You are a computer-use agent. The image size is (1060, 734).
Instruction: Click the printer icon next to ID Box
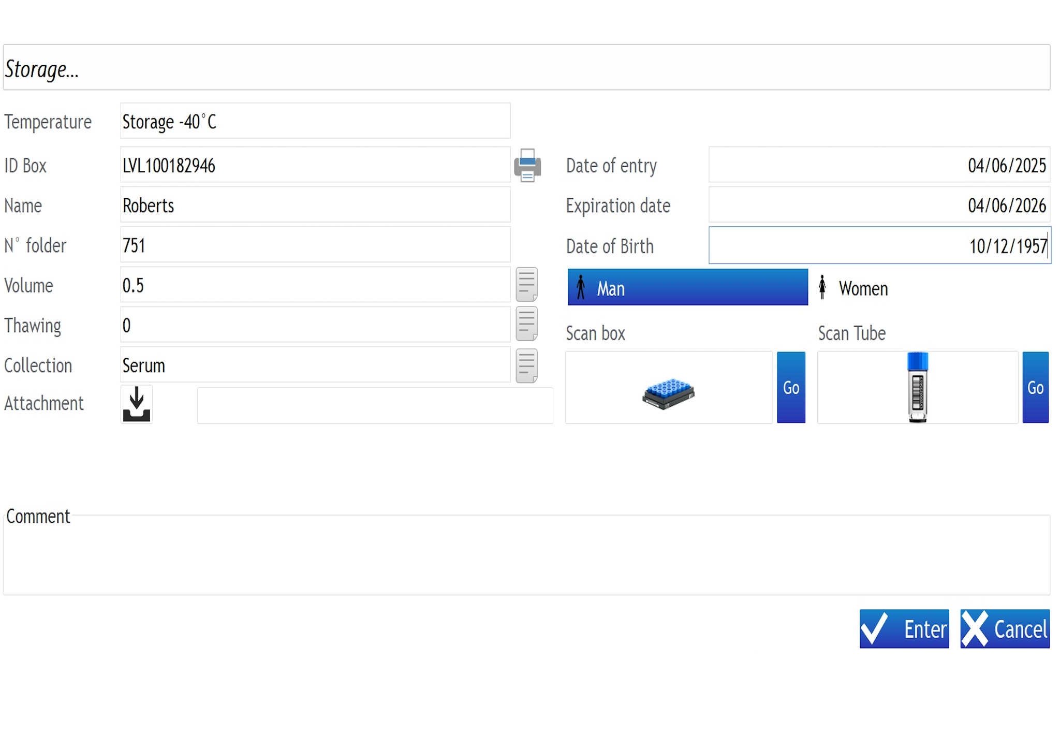[x=527, y=166]
